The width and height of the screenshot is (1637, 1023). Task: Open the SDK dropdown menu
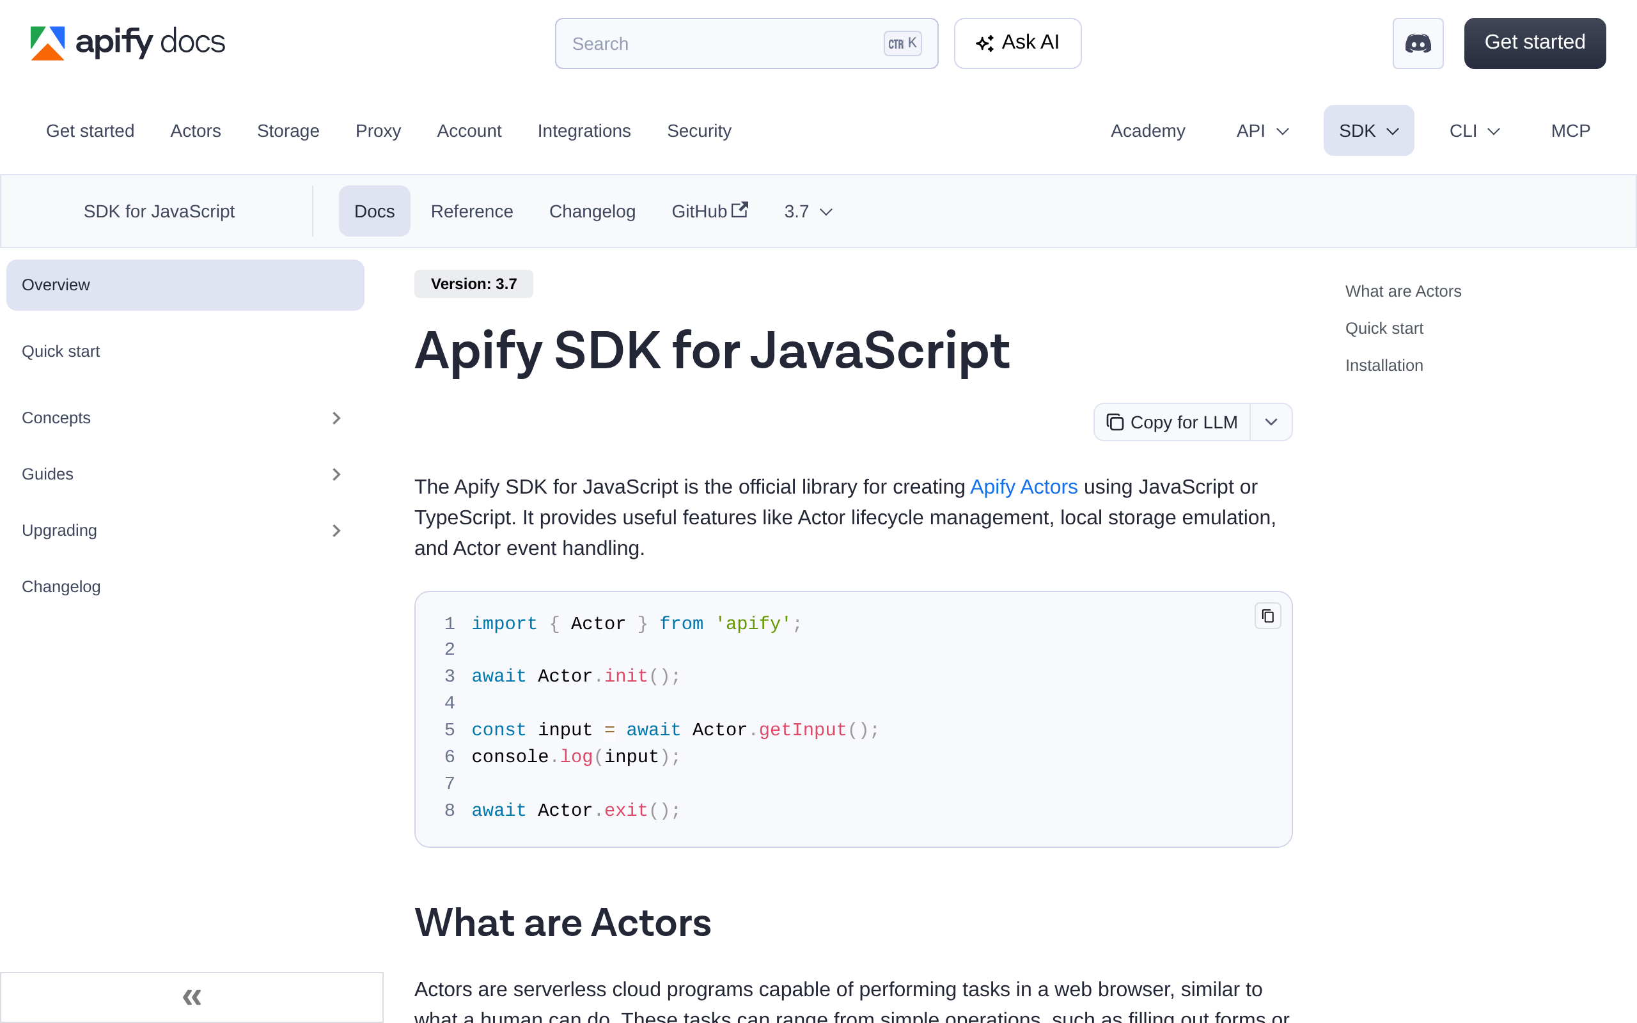(x=1368, y=130)
